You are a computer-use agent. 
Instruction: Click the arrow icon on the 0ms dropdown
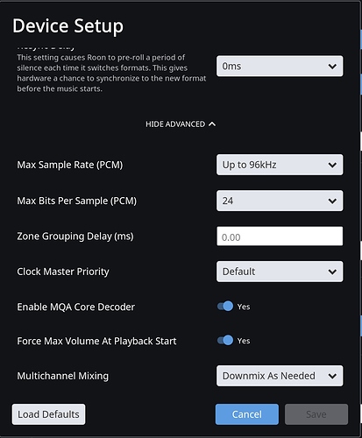tap(332, 67)
